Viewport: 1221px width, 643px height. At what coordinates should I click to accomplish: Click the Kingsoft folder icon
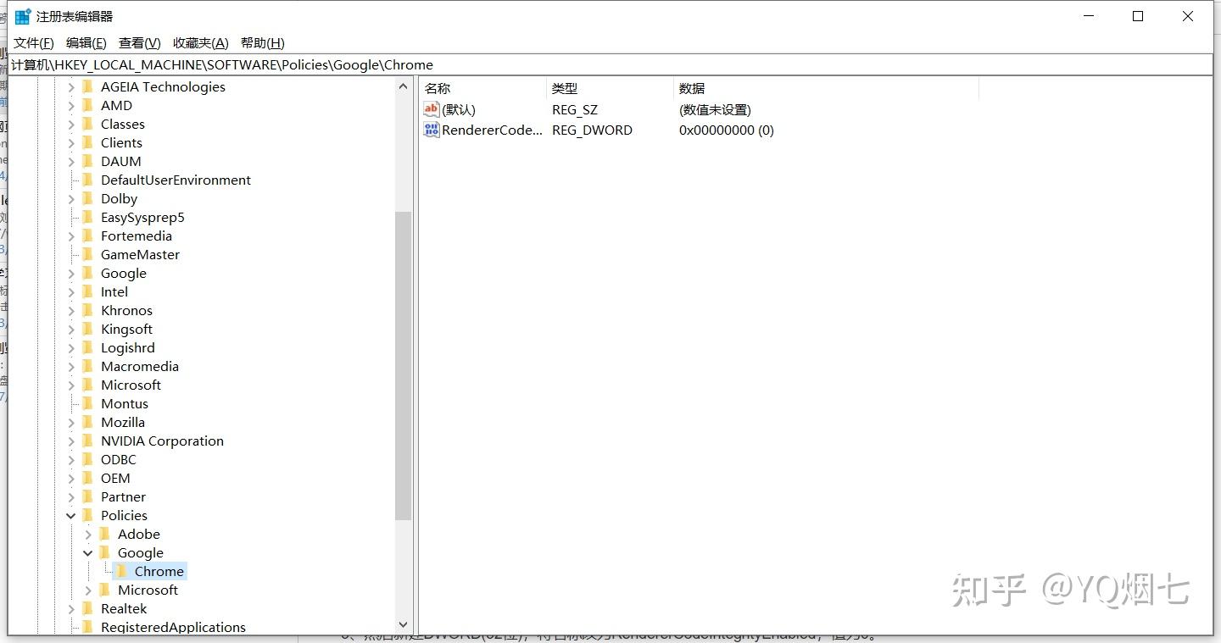[88, 329]
